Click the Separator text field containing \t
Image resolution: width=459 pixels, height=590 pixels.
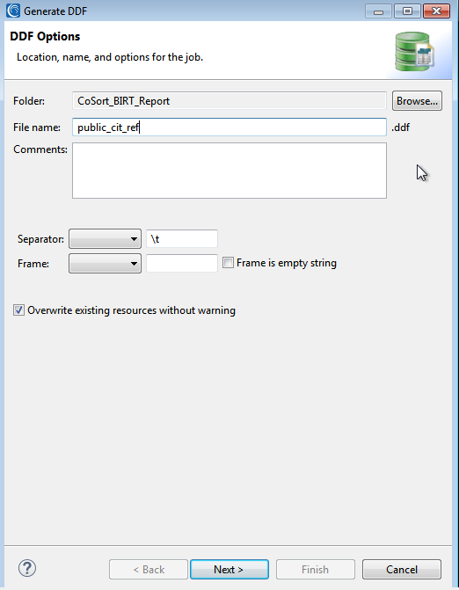(x=182, y=239)
